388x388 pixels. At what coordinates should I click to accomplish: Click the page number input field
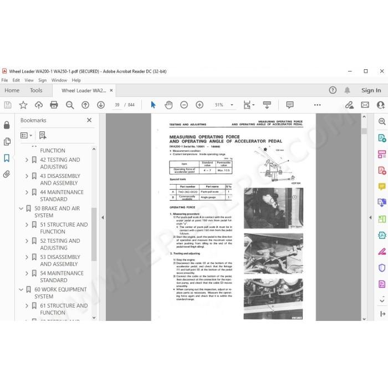[x=117, y=105]
